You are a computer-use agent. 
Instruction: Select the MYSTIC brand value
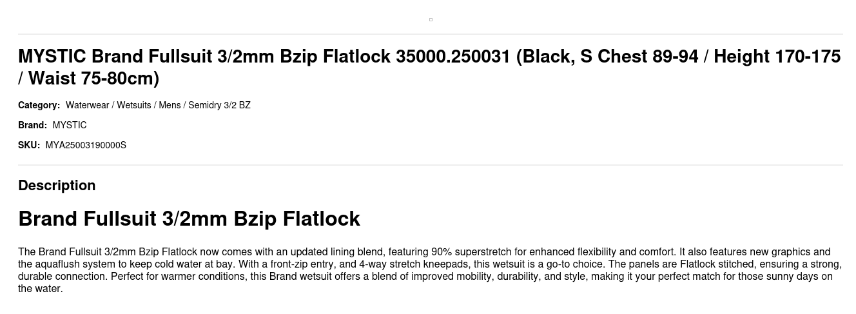click(70, 125)
